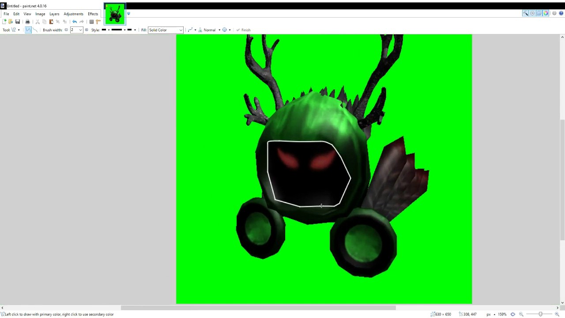Click the 630 × 650 image size readout

(441, 314)
